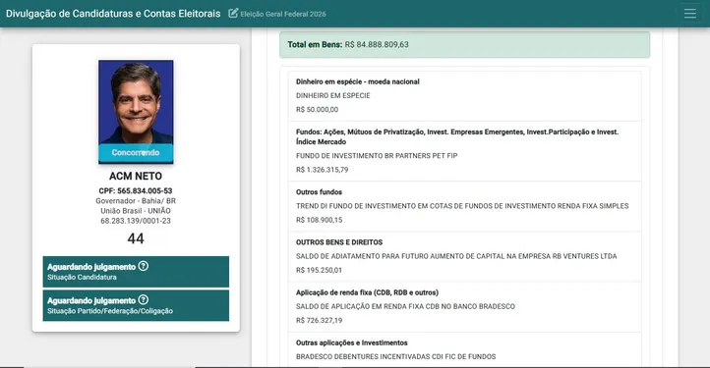Click the Concorrendo status badge
This screenshot has height=368, width=710.
136,153
